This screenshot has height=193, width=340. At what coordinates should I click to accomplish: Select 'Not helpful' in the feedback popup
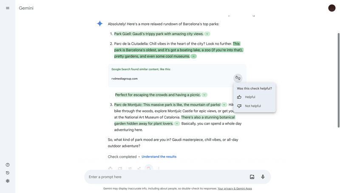point(254,106)
